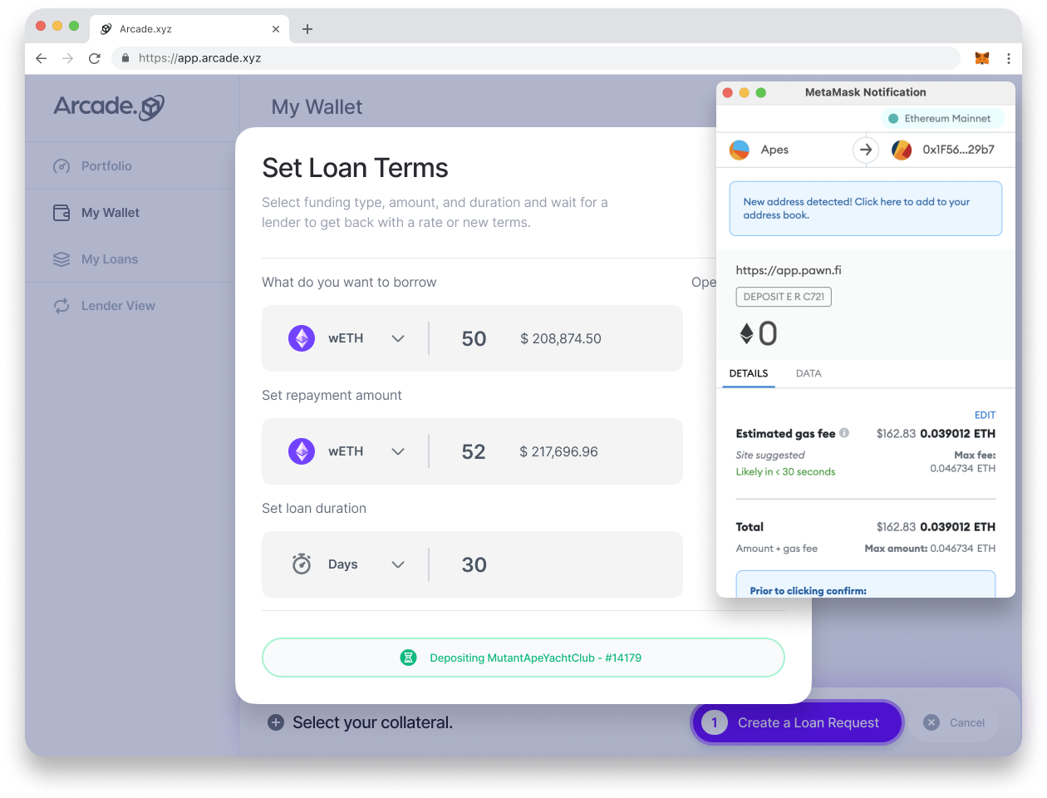Screen dimensions: 1047x798
Task: Click the https://app.pawn.fi origin text
Action: pyautogui.click(x=789, y=270)
